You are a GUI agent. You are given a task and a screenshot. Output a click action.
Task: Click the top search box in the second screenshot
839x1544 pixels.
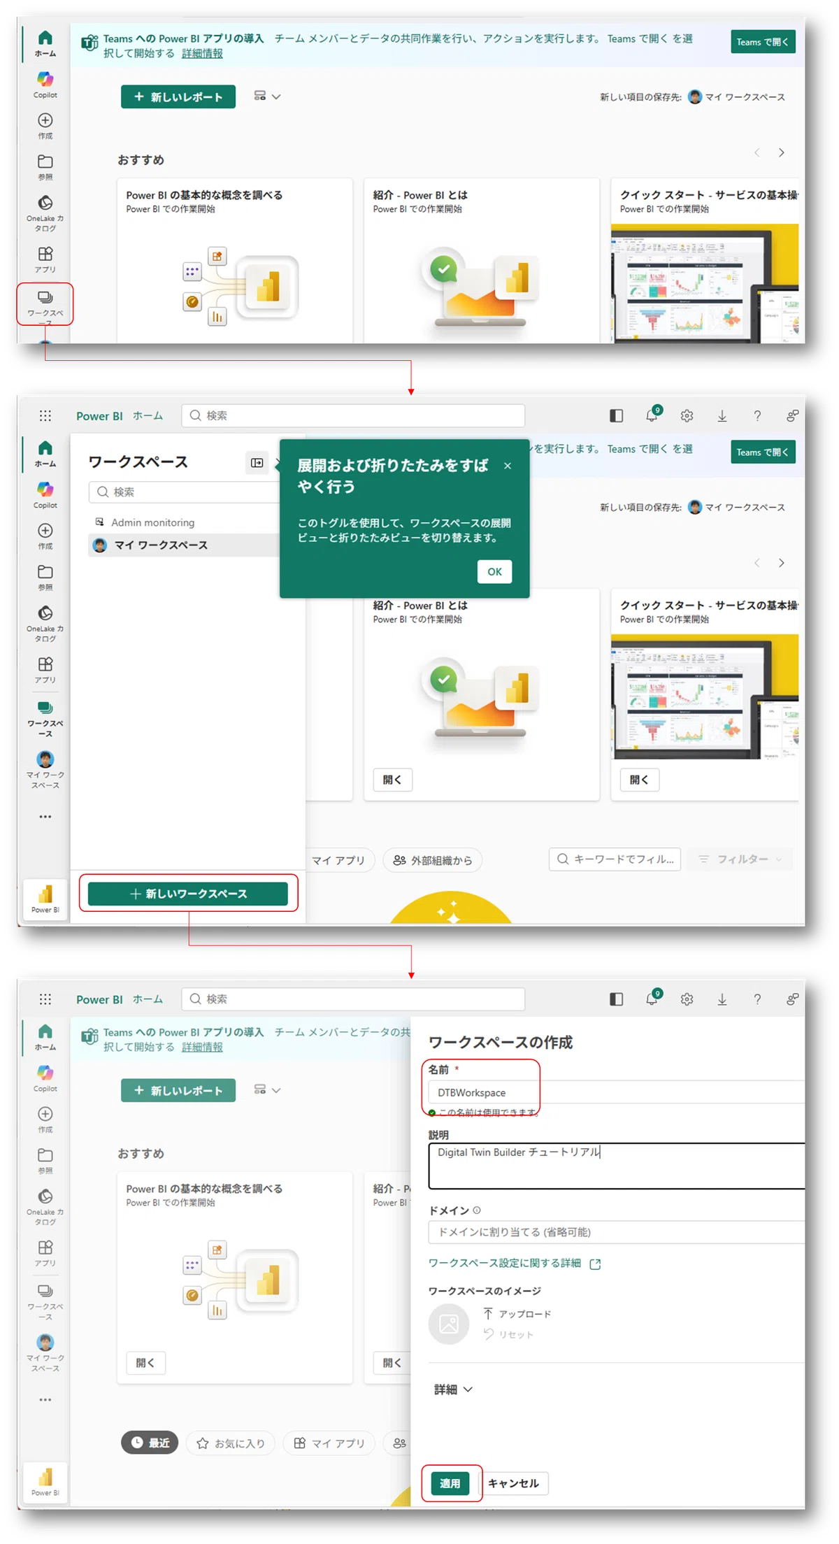[x=353, y=415]
